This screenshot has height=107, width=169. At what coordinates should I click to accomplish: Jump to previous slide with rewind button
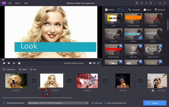point(4,63)
